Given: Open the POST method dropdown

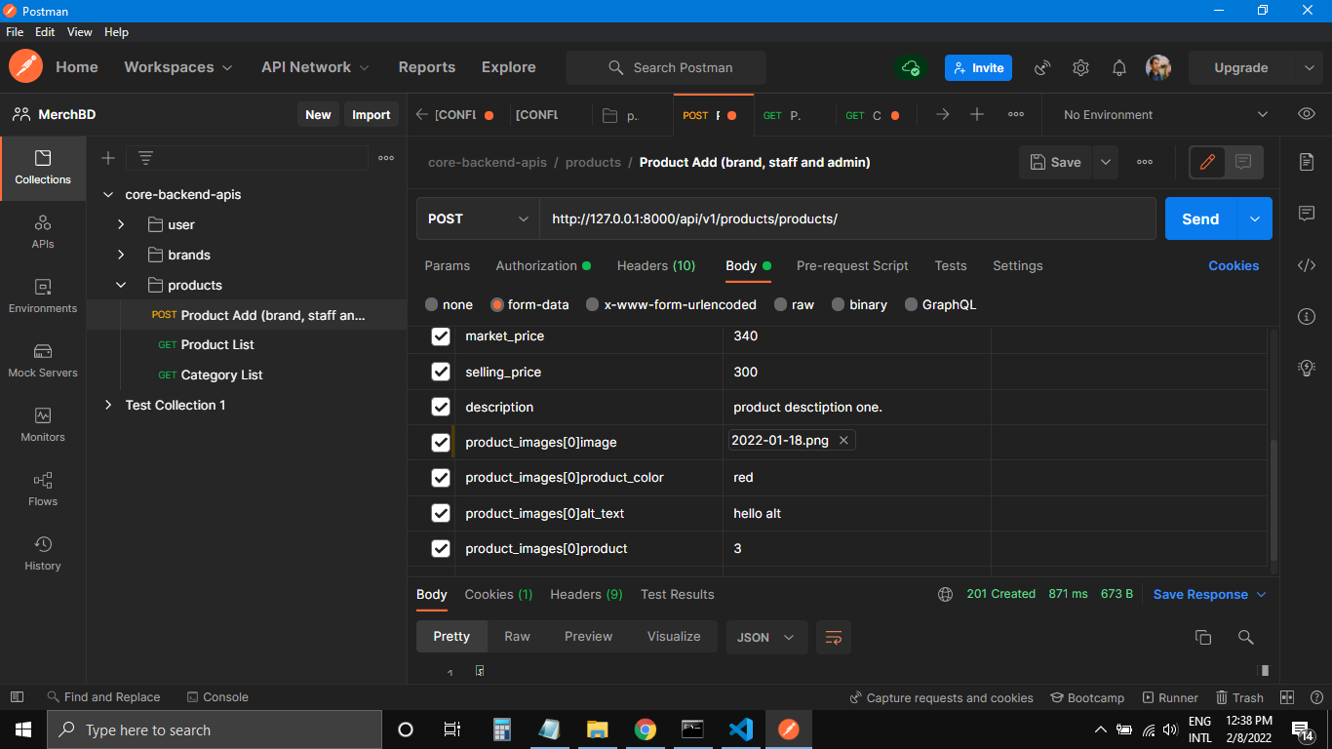Looking at the screenshot, I should (x=478, y=218).
